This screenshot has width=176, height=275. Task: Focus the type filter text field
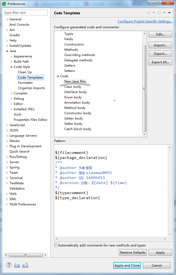click(x=26, y=13)
